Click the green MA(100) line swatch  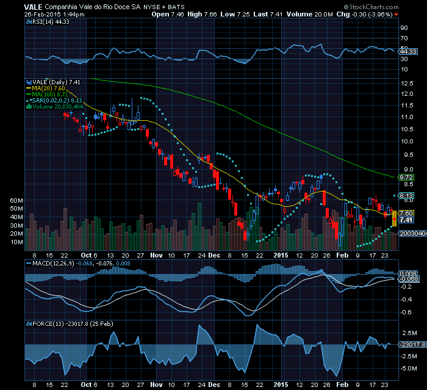(29, 95)
